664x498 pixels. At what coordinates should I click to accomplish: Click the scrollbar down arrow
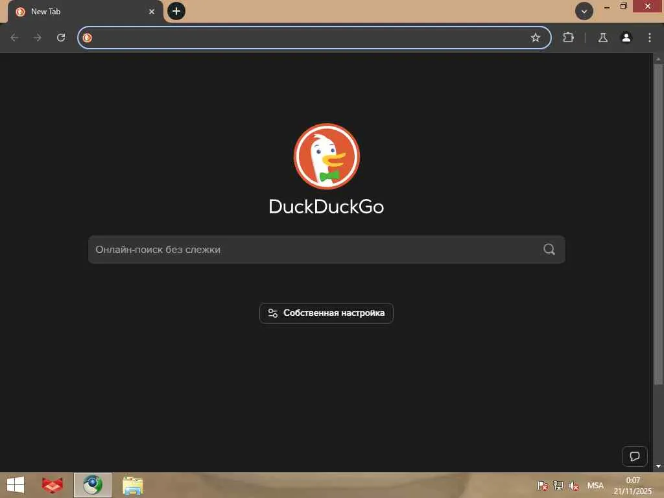pyautogui.click(x=658, y=466)
